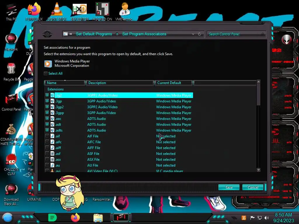This screenshot has width=299, height=224.
Task: Open the Download Black Ali desktop shortcut
Action: 11,195
